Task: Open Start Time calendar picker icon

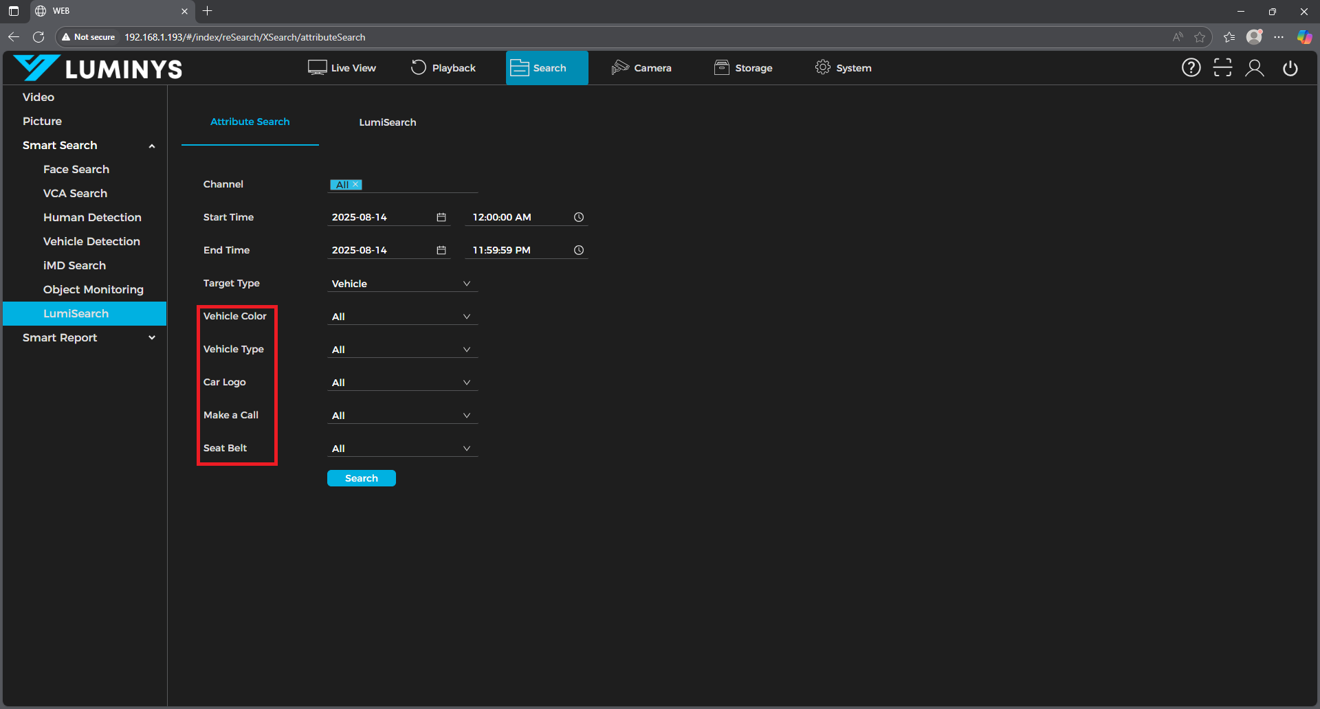Action: point(441,217)
